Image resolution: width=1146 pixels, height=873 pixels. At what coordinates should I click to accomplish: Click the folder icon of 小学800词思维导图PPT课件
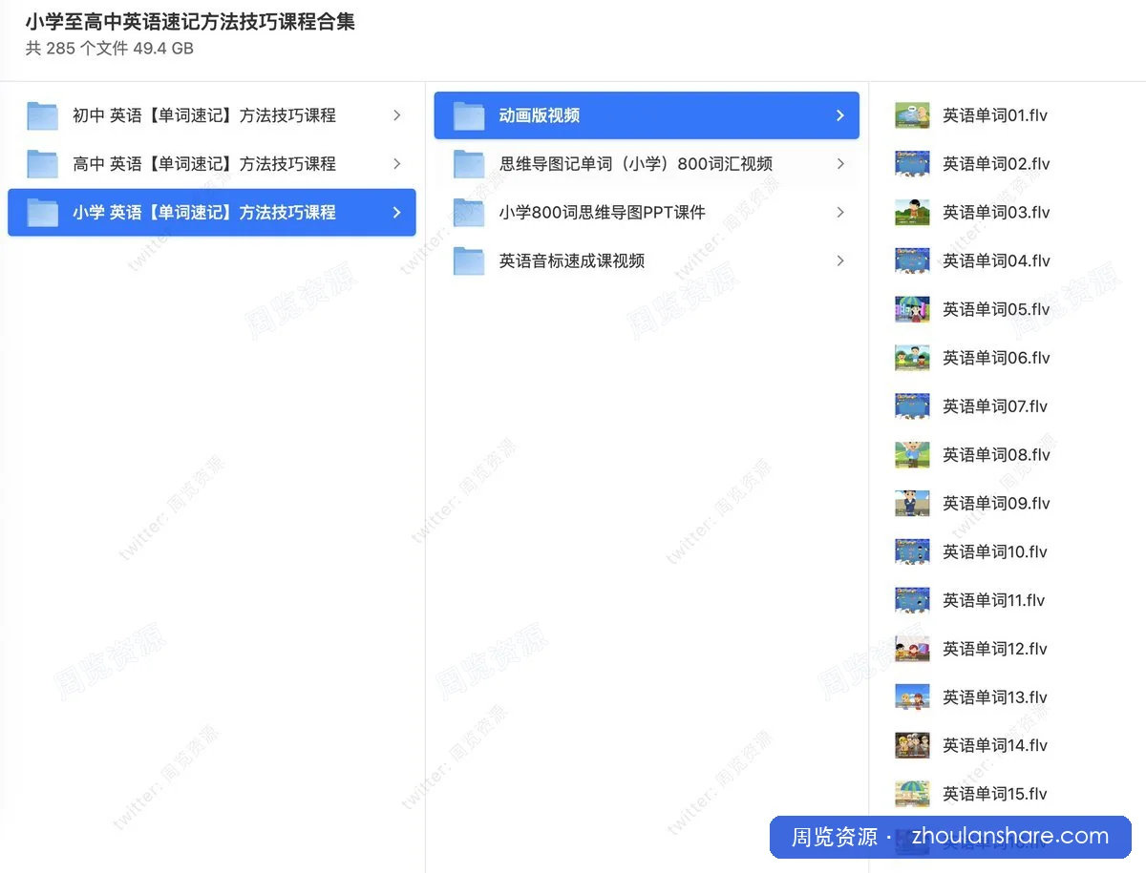[469, 213]
